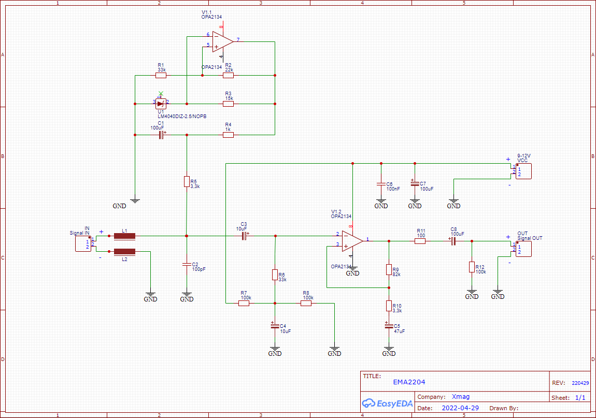Select the C3 10uF capacitor symbol
Screen dimensions: 596x418
(245, 236)
